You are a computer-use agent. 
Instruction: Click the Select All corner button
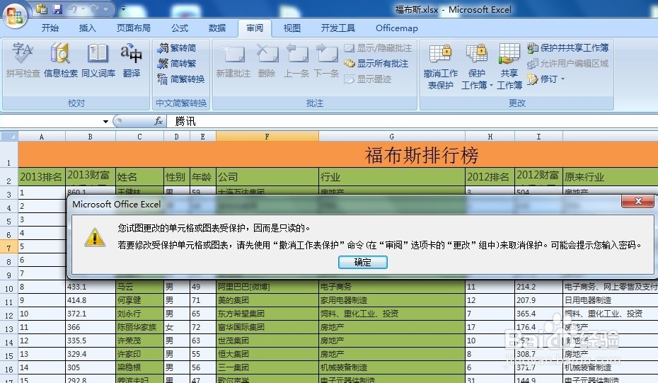8,137
